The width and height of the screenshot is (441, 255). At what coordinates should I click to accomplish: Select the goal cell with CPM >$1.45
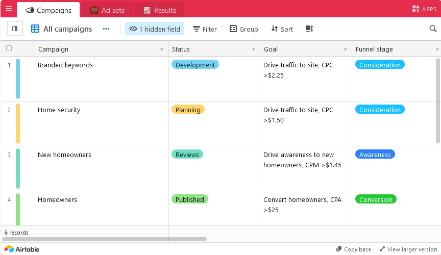tap(306, 169)
